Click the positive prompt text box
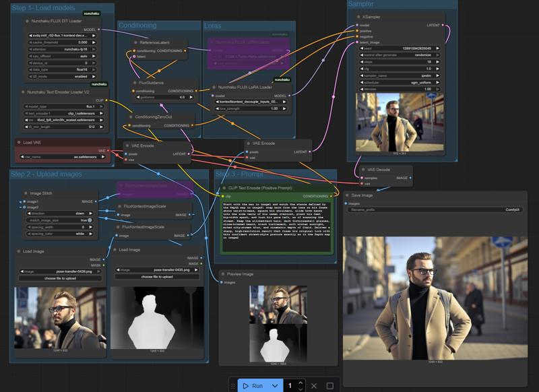539x392 pixels. point(276,224)
